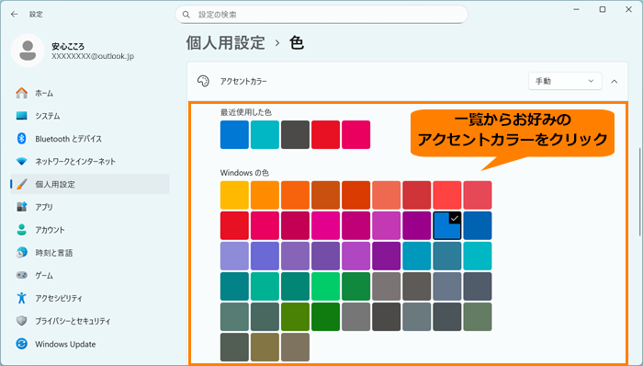The width and height of the screenshot is (643, 366).
Task: Pick the recently used red swatch
Action: (x=325, y=134)
